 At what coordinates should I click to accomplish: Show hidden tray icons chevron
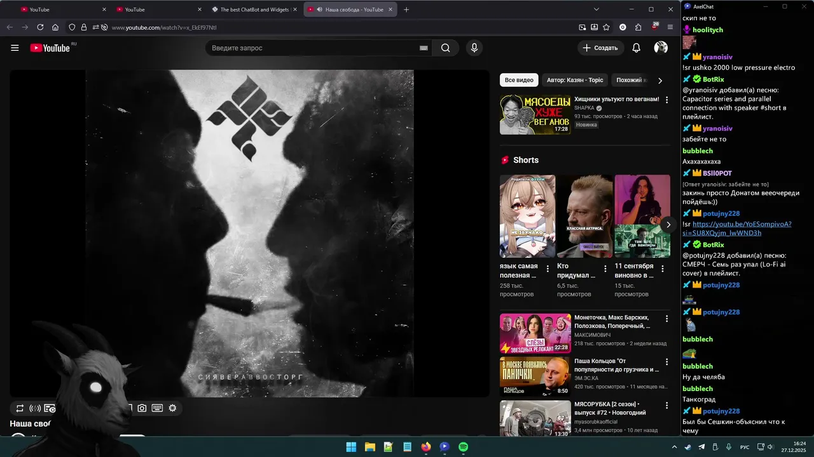[674, 447]
